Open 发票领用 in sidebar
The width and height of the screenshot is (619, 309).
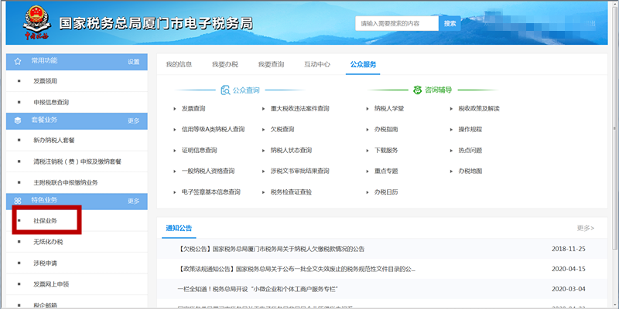click(x=46, y=81)
